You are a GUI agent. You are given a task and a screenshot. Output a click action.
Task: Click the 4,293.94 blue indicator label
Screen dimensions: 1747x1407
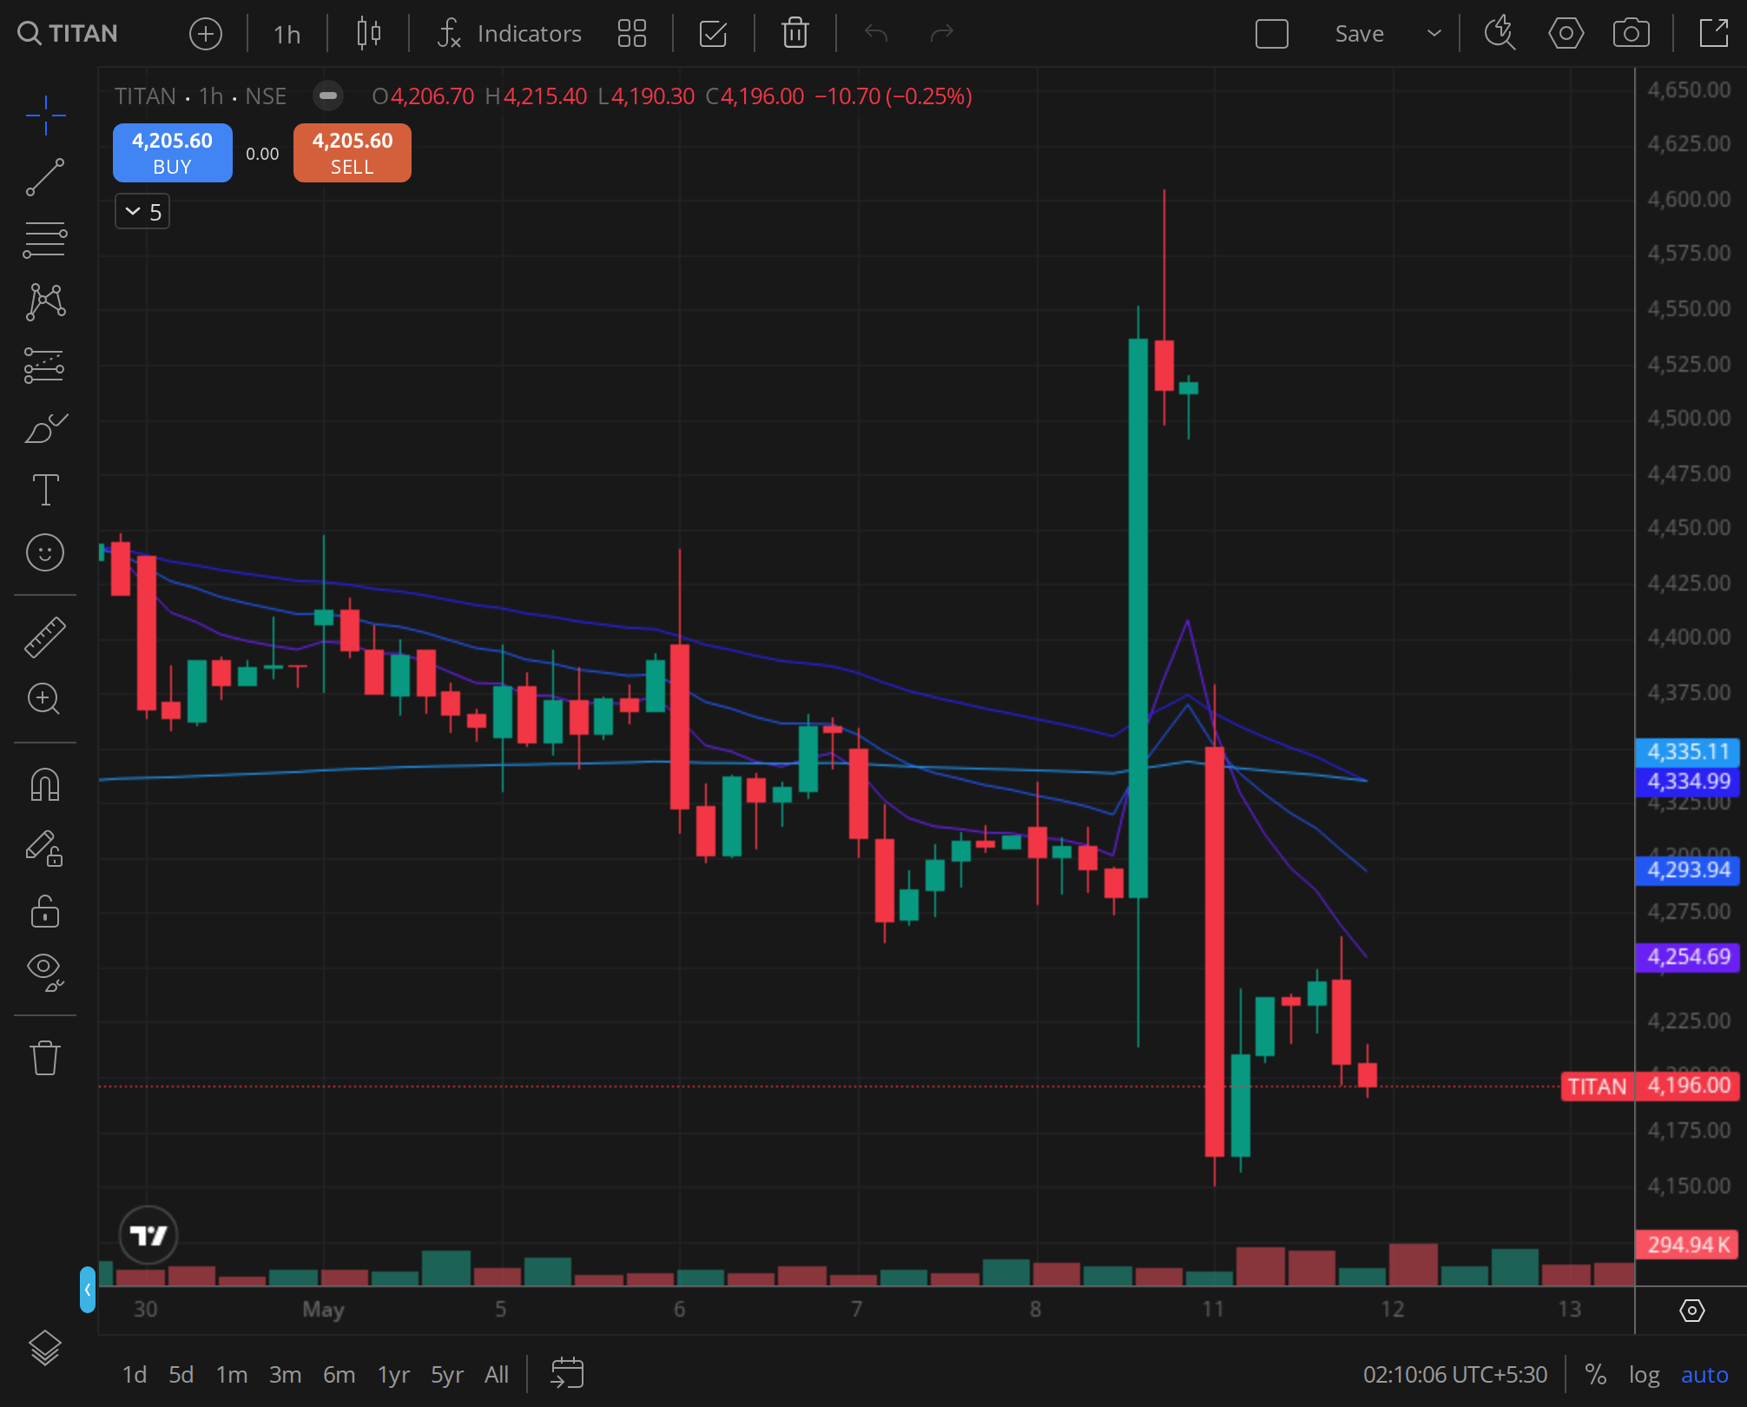coord(1688,870)
